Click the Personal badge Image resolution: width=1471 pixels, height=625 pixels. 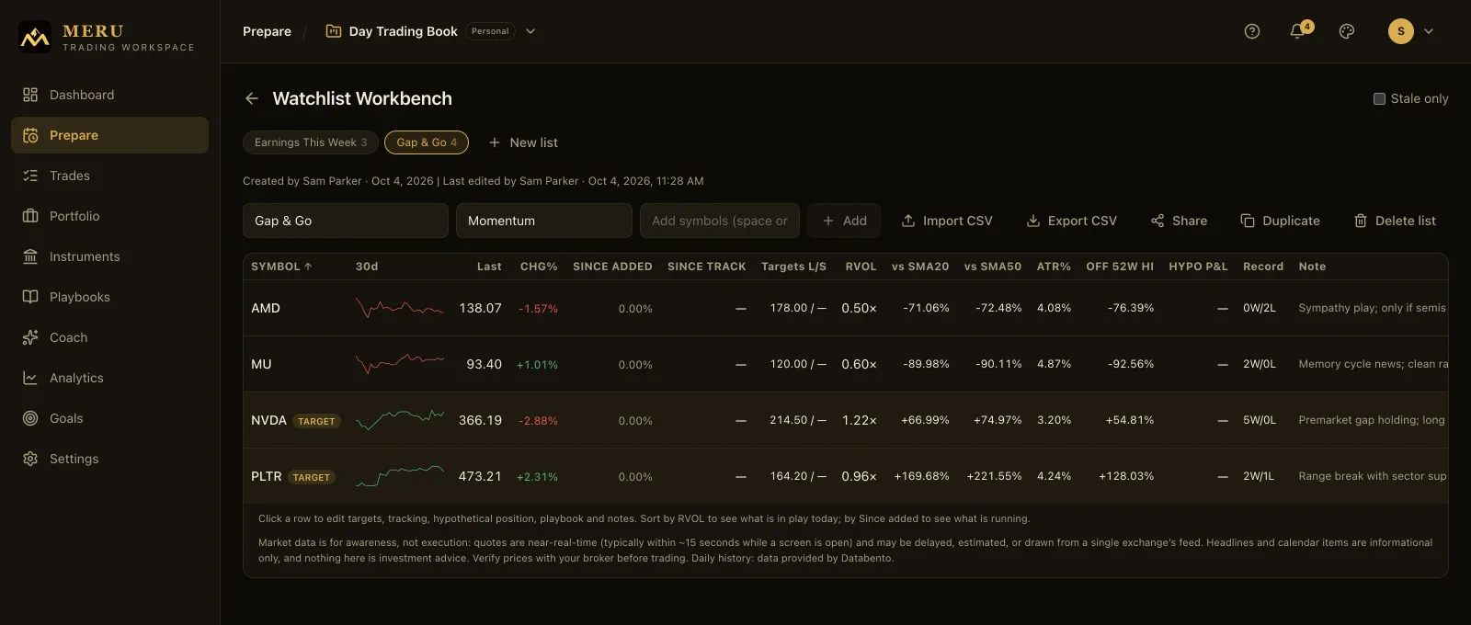(x=490, y=31)
